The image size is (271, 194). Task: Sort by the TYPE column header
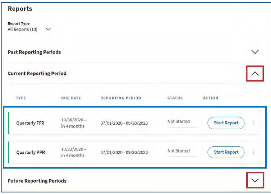(21, 98)
